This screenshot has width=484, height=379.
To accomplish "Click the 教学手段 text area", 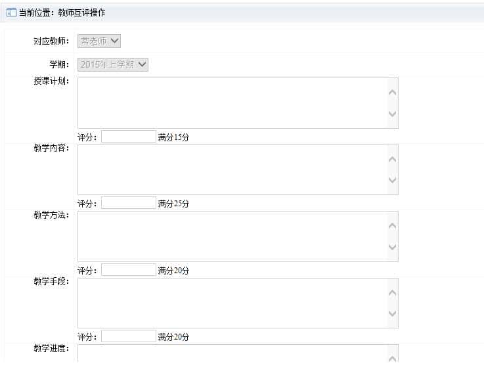I will (x=238, y=303).
